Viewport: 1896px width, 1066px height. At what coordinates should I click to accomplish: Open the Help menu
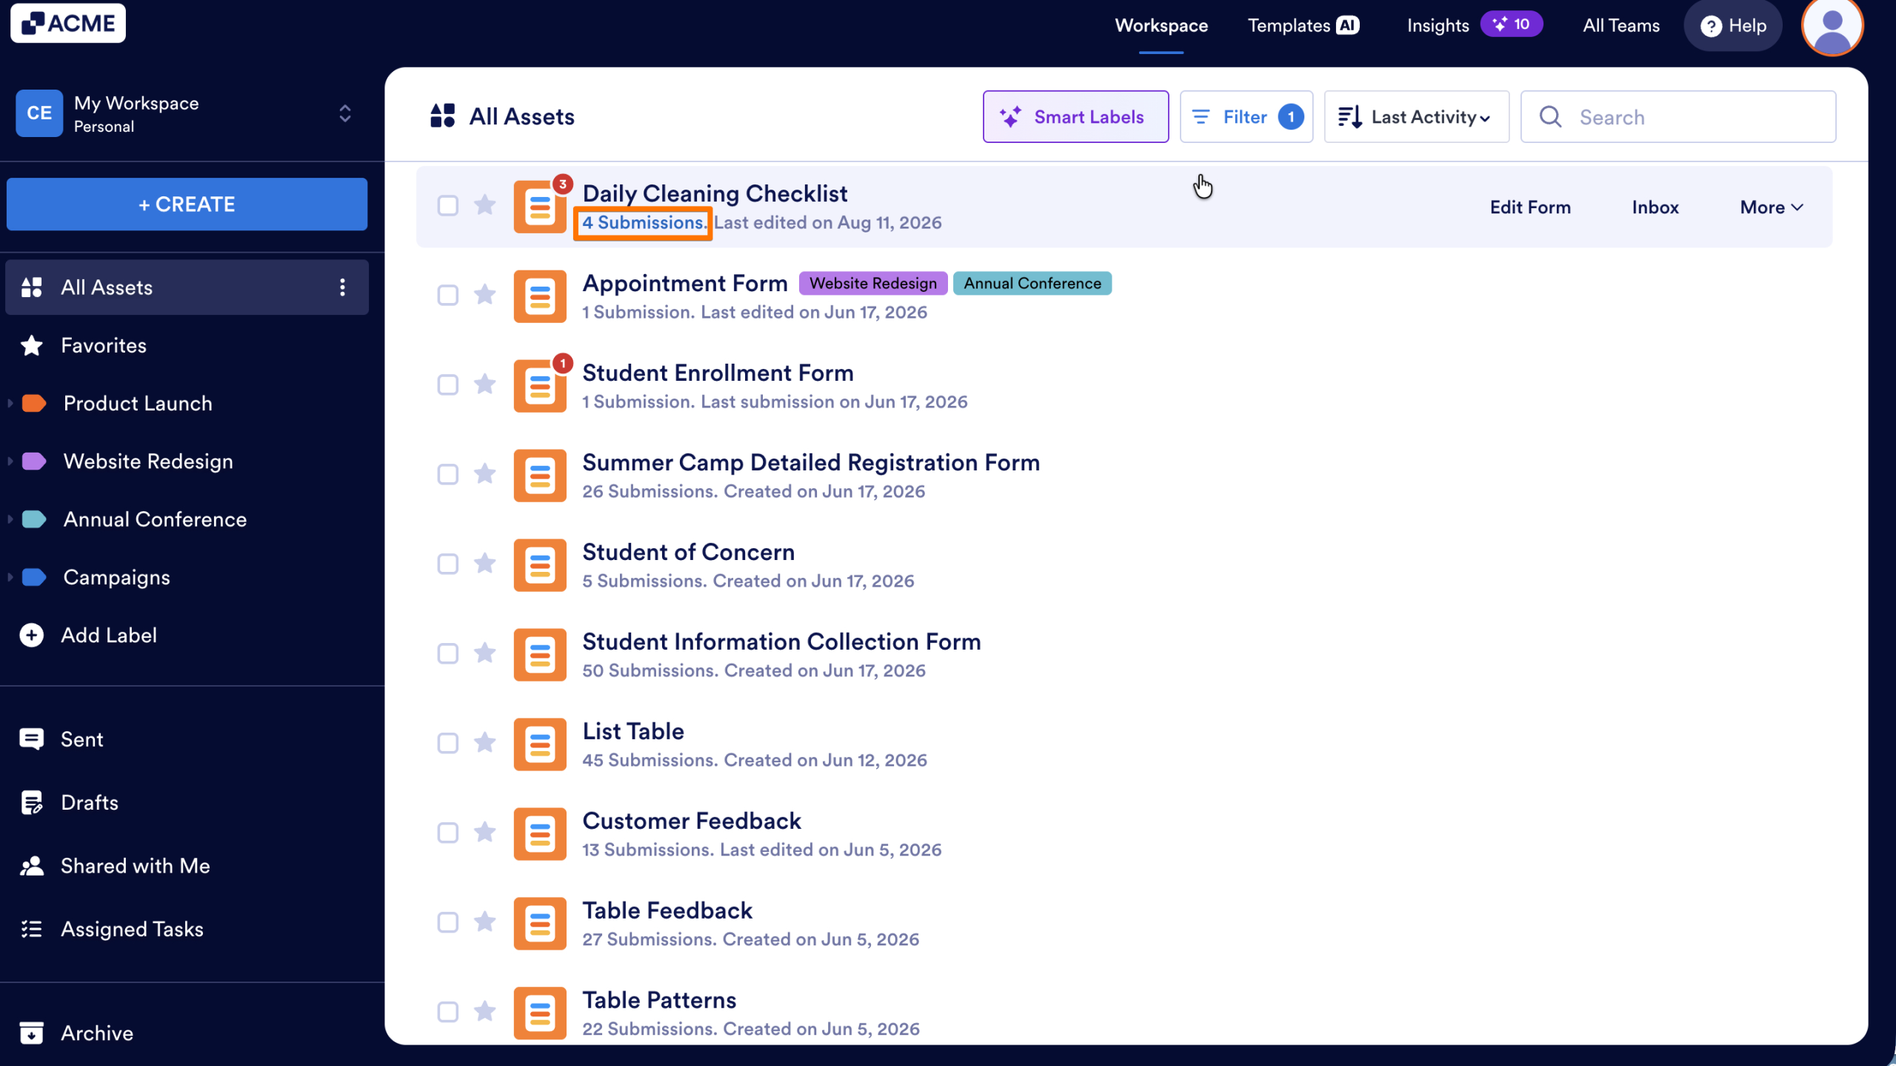point(1733,26)
